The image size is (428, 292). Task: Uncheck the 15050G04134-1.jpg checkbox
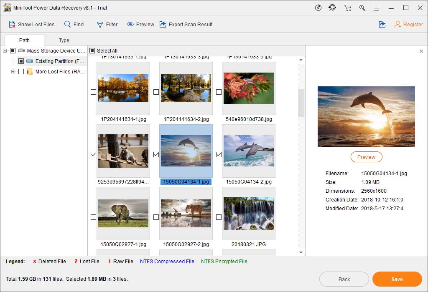[x=156, y=154]
